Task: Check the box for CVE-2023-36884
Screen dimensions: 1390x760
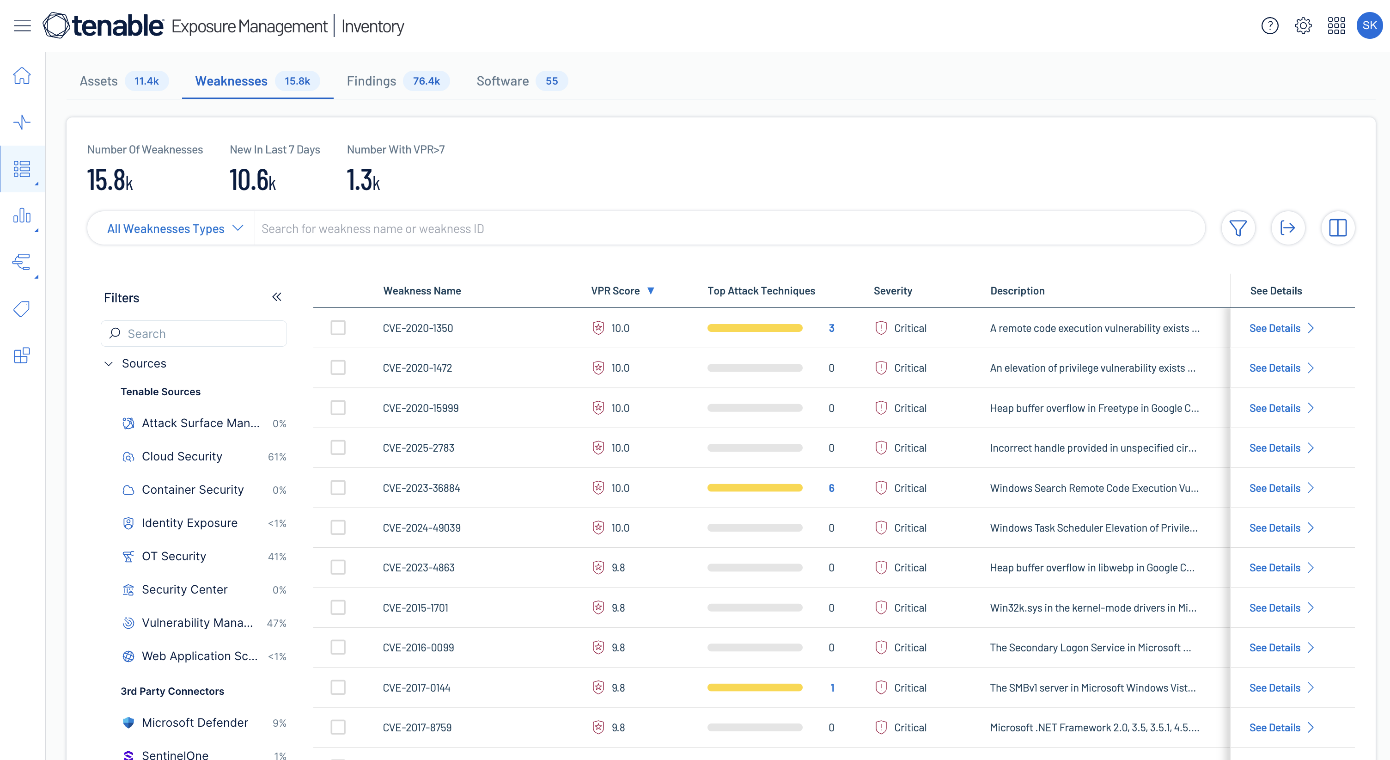Action: click(338, 487)
